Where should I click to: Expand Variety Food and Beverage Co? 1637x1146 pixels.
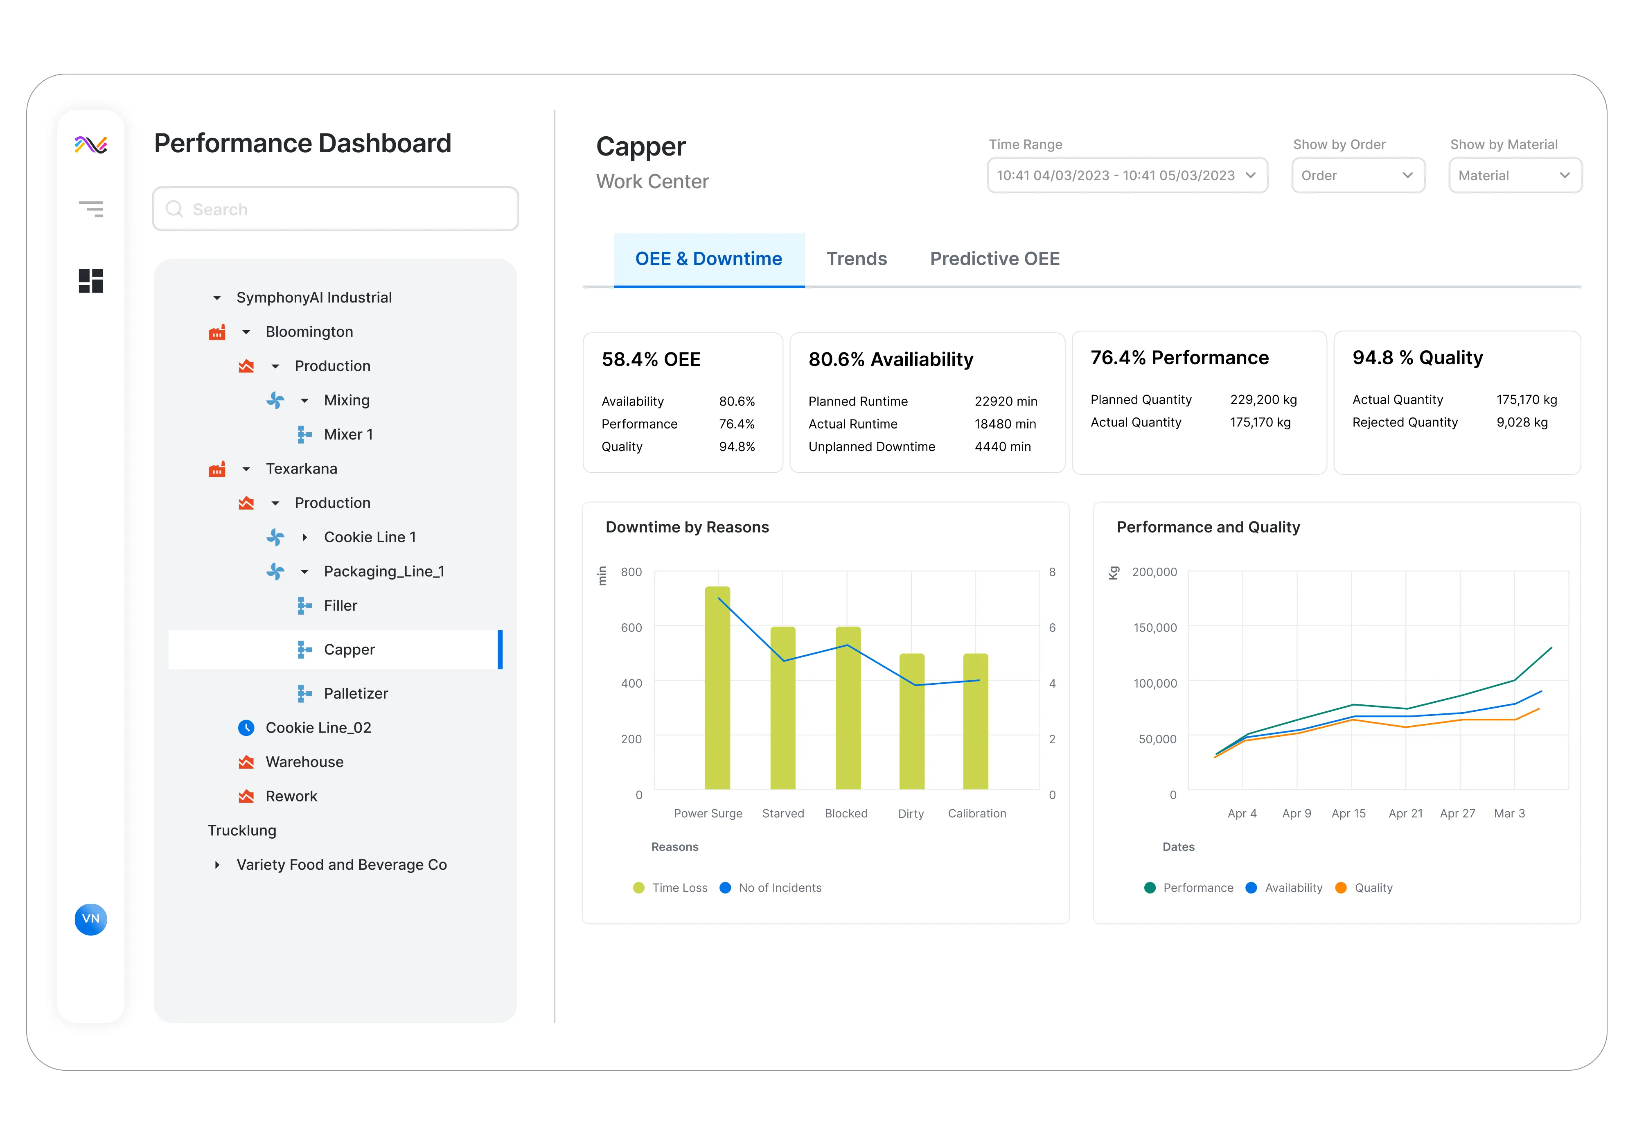pyautogui.click(x=217, y=865)
